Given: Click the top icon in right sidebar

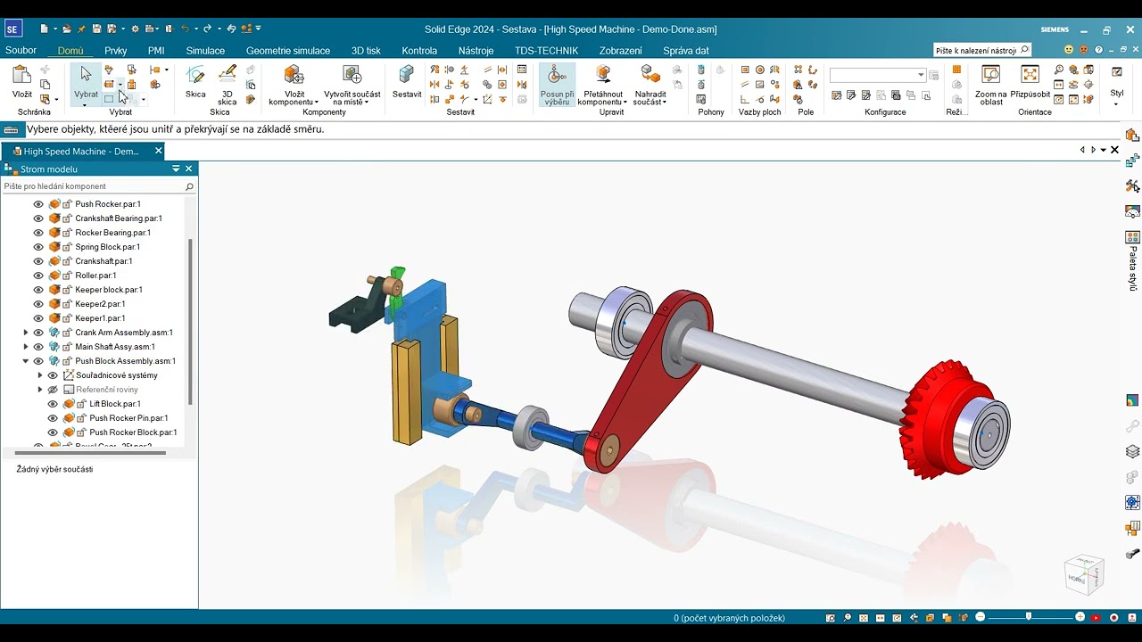Looking at the screenshot, I should (1132, 136).
